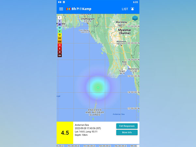Tap the Andaman and Nicobar Islands label
Screen dimensions: 196x147
pyautogui.click(x=95, y=112)
